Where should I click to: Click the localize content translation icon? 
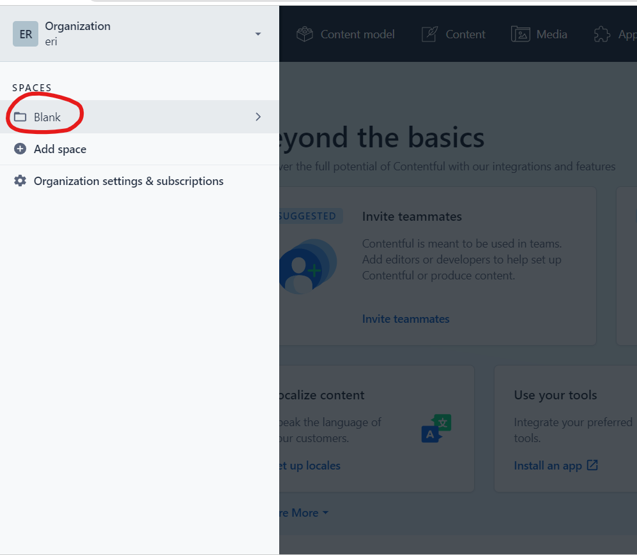click(x=436, y=429)
